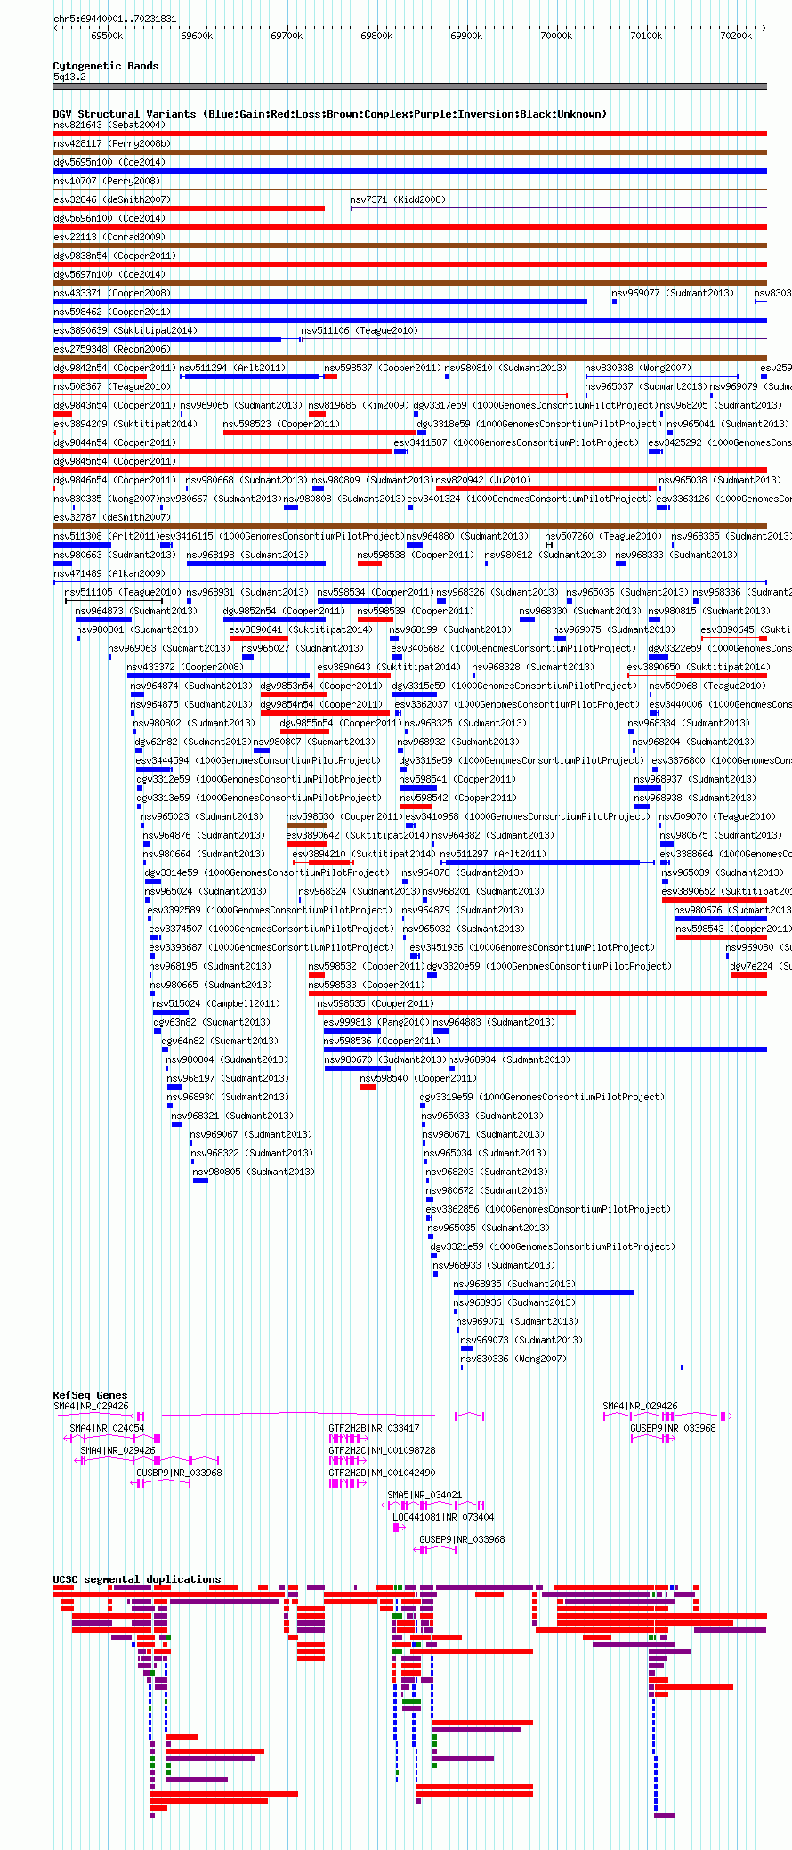Open the DGV Structural Variants track title
792x1850 pixels.
pos(329,114)
